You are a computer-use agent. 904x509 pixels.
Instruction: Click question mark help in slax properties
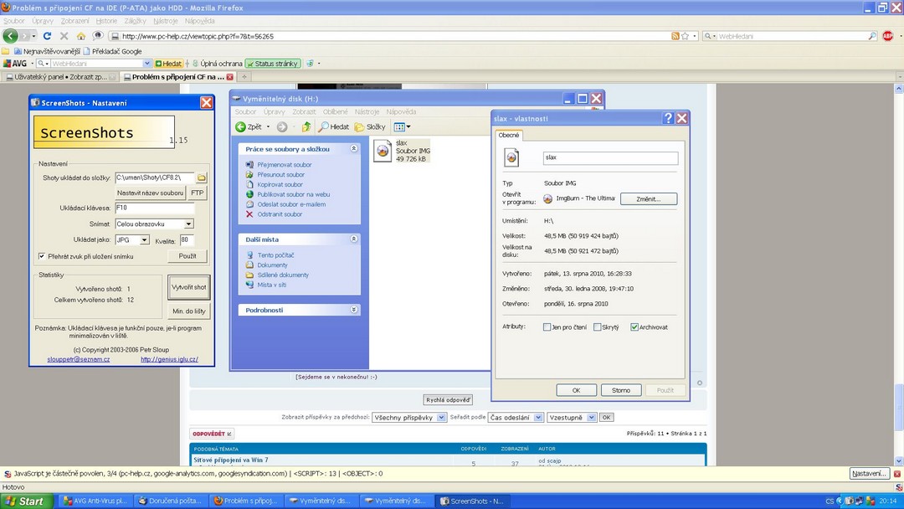[668, 118]
